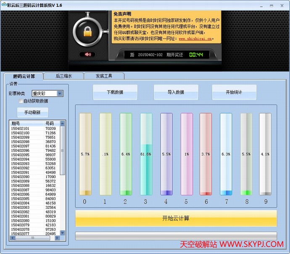Select the 胆码云计算 tab
Viewport: 290px width, 254px height.
click(24, 76)
